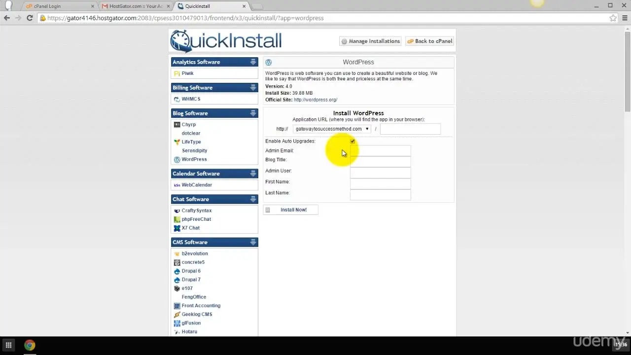
Task: Click the install path field after the slash
Action: (x=410, y=129)
